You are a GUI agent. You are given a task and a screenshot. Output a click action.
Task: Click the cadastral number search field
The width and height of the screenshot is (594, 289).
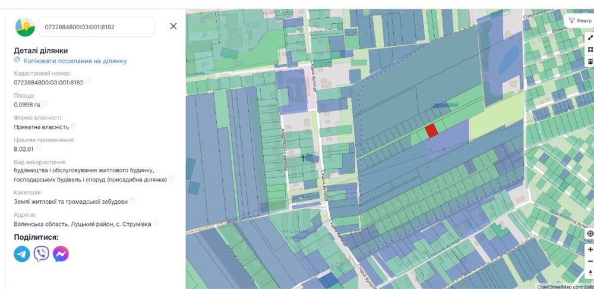(x=96, y=27)
